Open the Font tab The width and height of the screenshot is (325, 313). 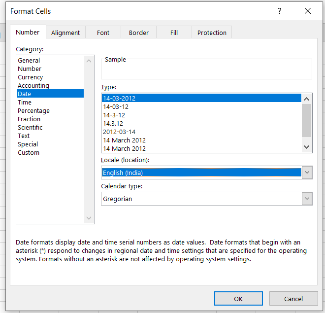(x=103, y=33)
